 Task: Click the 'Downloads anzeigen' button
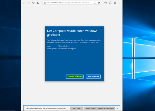click(106, 108)
